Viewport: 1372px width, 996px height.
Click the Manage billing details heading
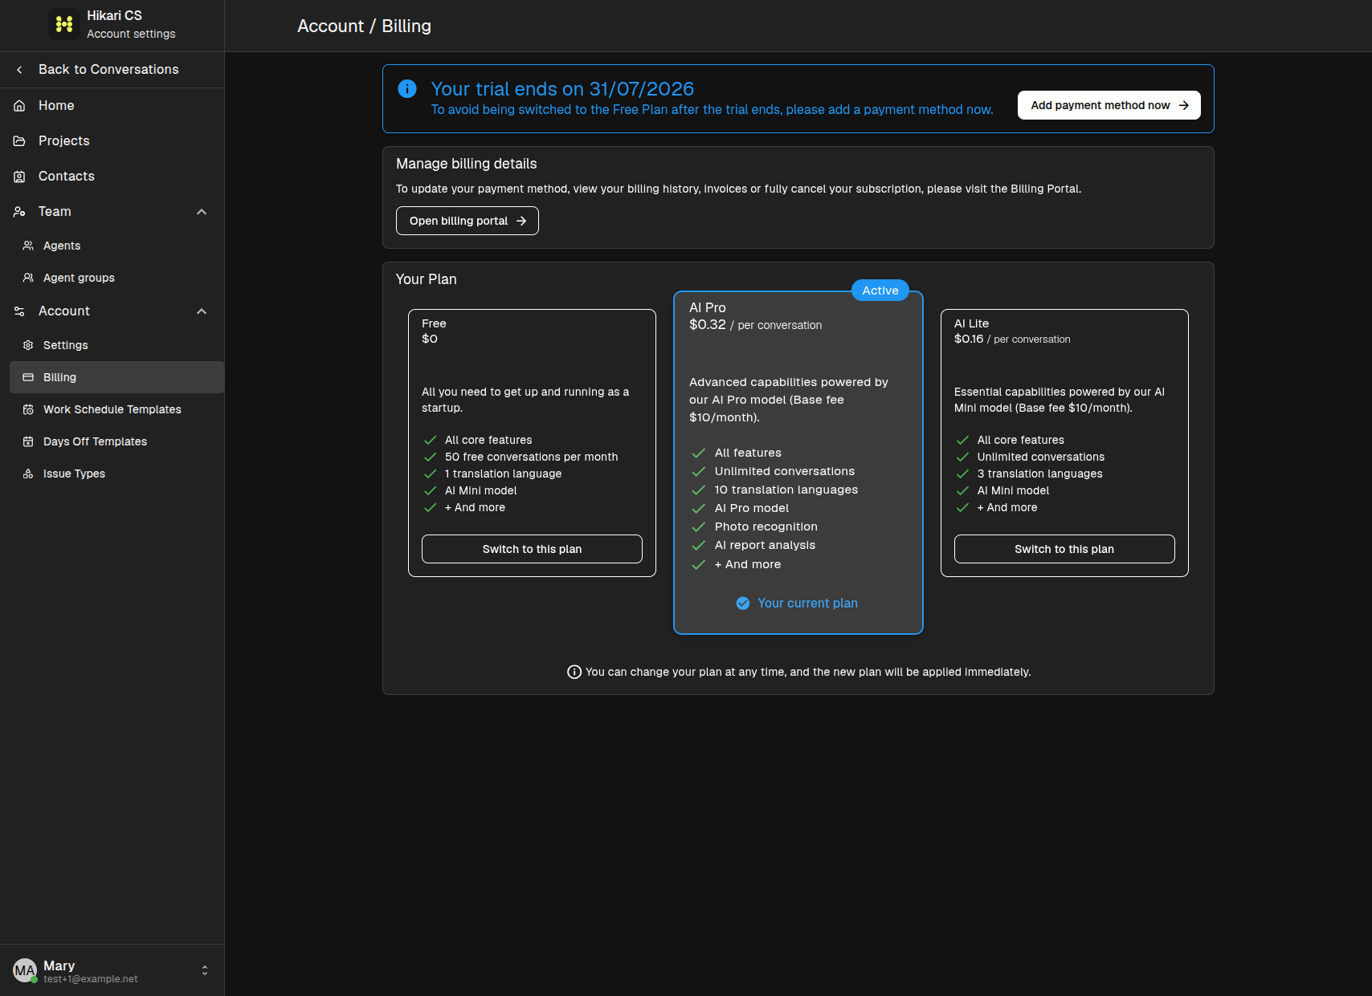pos(467,164)
